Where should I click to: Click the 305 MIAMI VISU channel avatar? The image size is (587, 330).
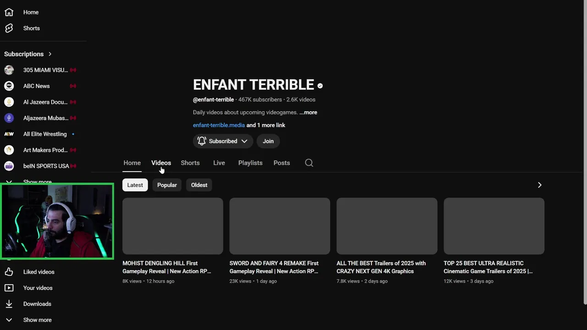pyautogui.click(x=9, y=70)
